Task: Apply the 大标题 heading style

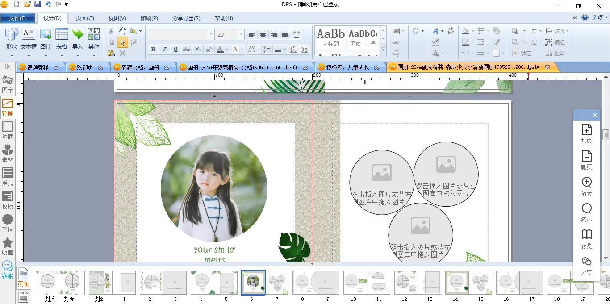Action: tap(331, 37)
